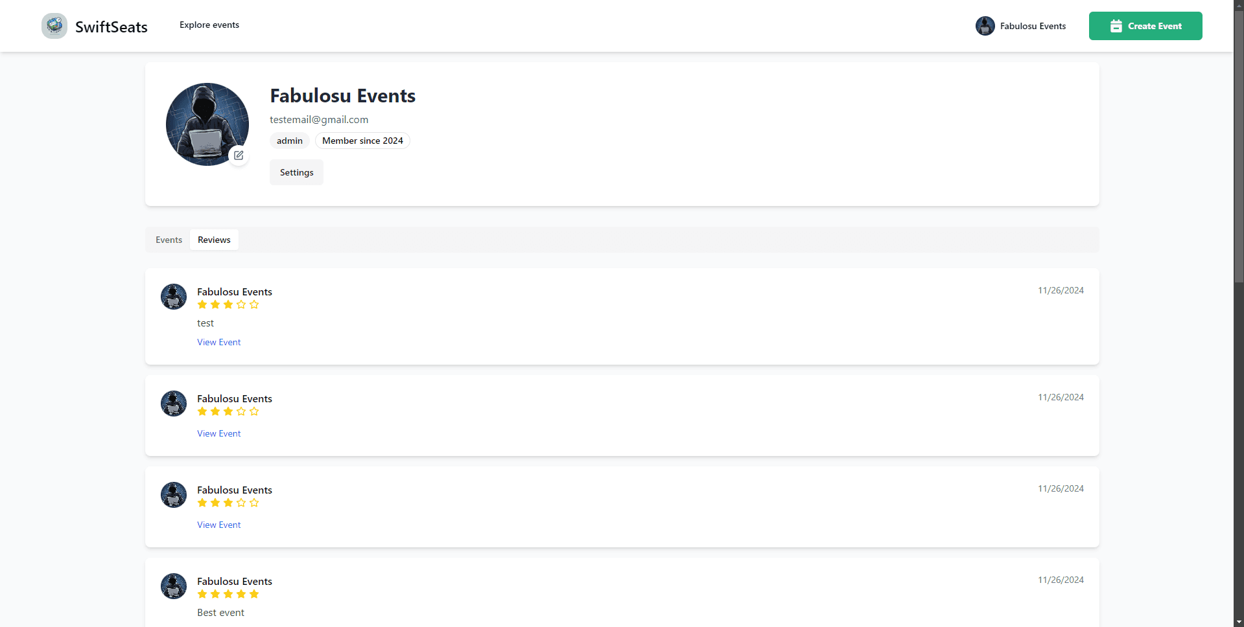This screenshot has height=627, width=1244.
Task: Open the Settings button on the profile
Action: [296, 172]
